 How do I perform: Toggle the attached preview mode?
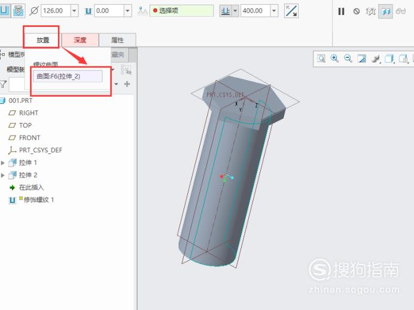point(385,11)
